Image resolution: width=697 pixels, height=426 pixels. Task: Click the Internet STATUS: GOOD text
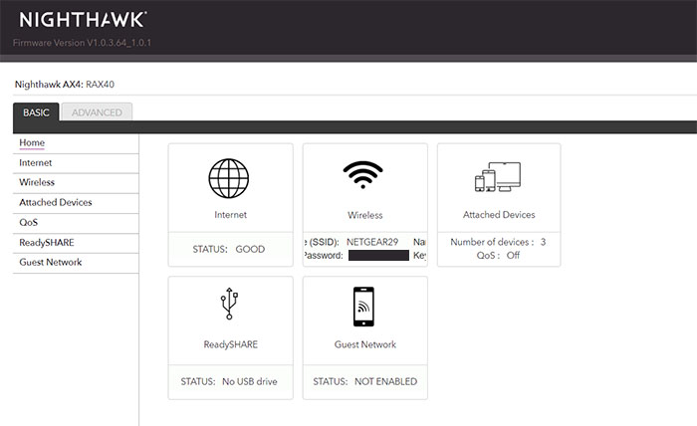pos(228,249)
